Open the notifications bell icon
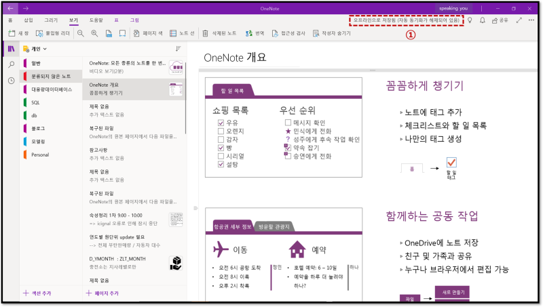This screenshot has width=543, height=307. click(x=483, y=20)
